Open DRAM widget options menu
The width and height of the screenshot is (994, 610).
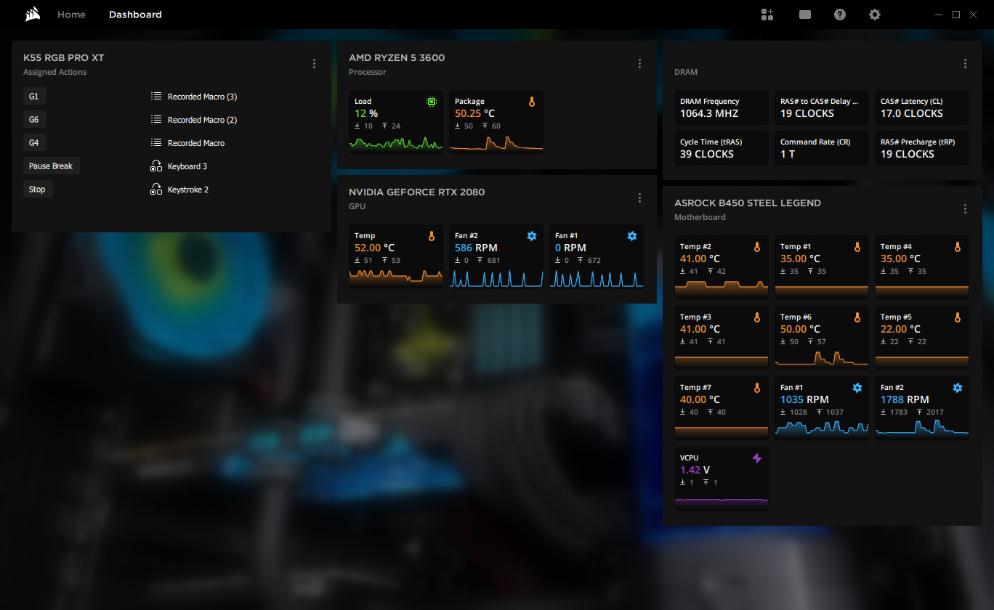(x=965, y=64)
